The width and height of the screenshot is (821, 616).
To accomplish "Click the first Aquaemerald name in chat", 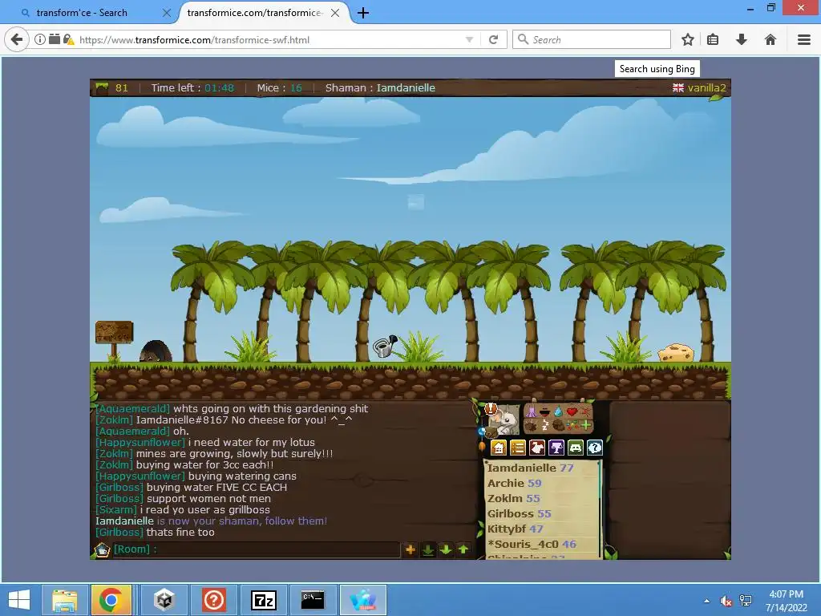I will [x=132, y=408].
